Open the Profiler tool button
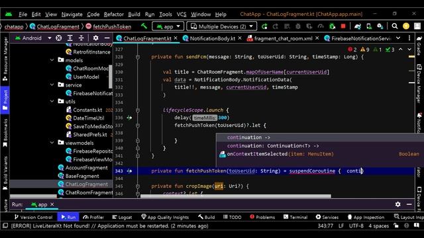The height and width of the screenshot is (238, 424). tap(93, 217)
